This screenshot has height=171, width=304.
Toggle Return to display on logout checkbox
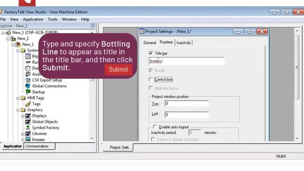[x=153, y=139]
